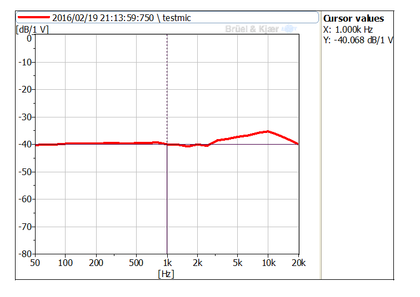420x297 pixels.
Task: Click the vertical dashed cursor line
Action: [167, 83]
